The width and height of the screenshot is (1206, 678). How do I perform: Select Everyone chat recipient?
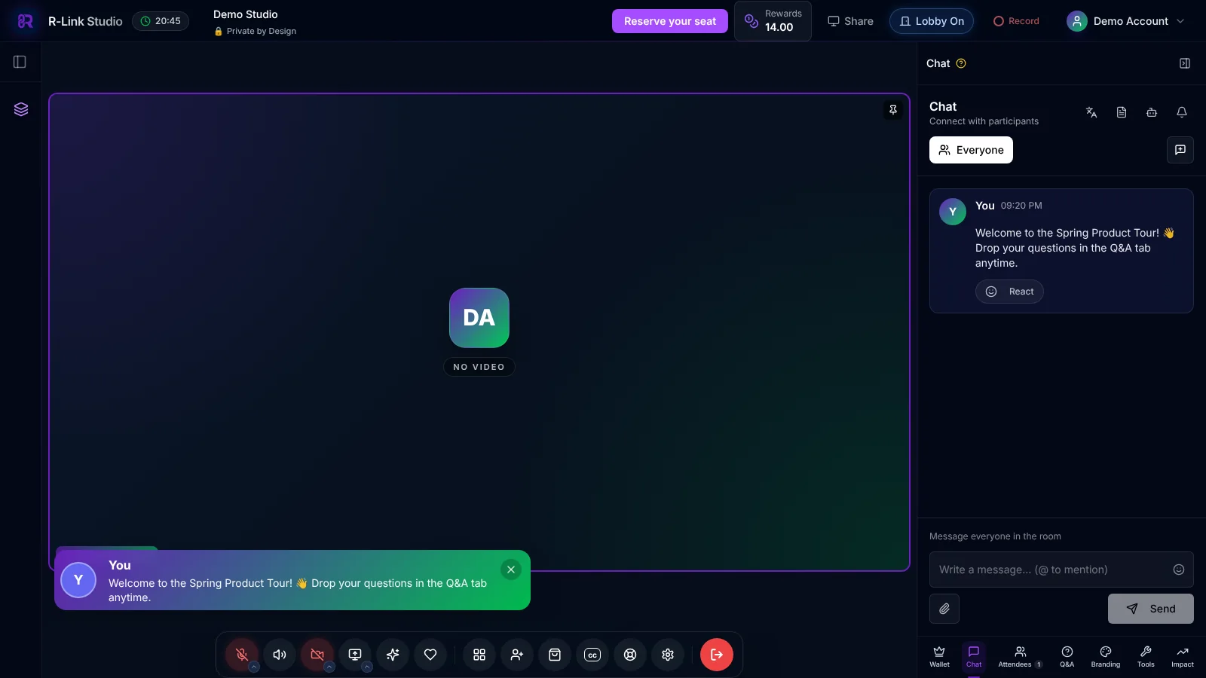[971, 150]
